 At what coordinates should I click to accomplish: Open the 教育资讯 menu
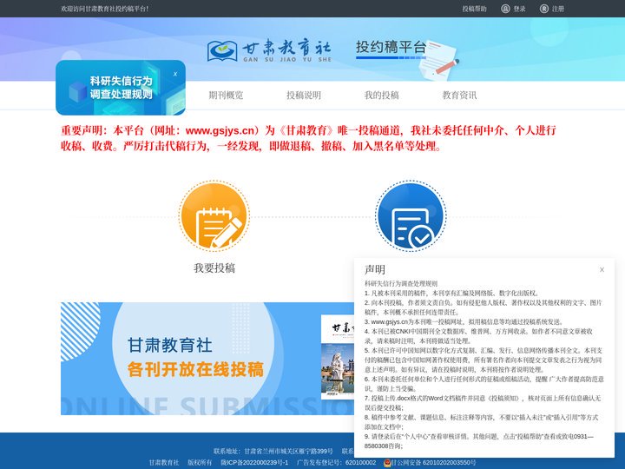(459, 95)
